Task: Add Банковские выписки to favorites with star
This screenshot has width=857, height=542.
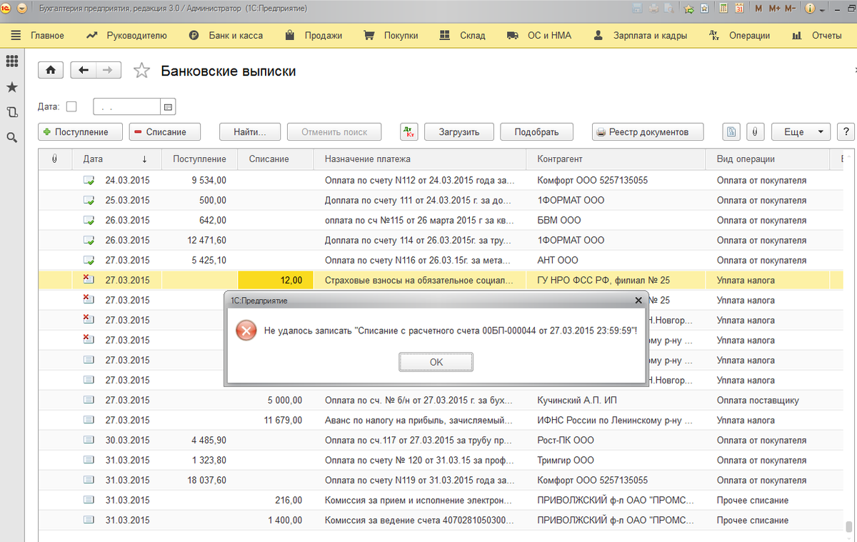Action: pyautogui.click(x=142, y=71)
